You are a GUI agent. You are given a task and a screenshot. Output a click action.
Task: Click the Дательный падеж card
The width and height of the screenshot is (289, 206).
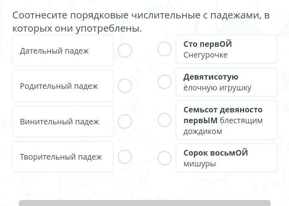click(x=63, y=51)
